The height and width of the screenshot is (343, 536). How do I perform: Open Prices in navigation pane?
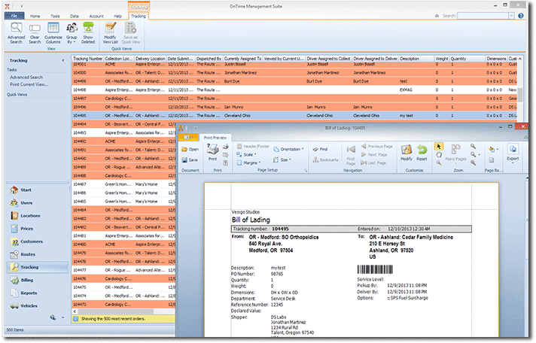tap(38, 229)
